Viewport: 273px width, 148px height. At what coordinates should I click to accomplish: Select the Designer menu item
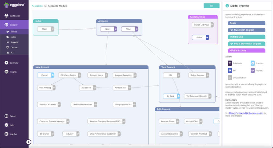(x=14, y=25)
